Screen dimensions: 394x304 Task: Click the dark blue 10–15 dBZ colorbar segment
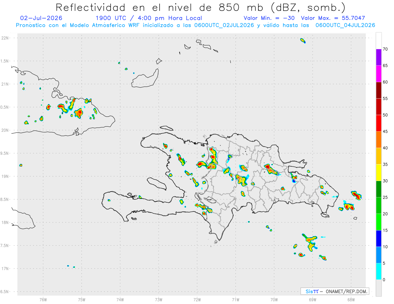[379, 238]
